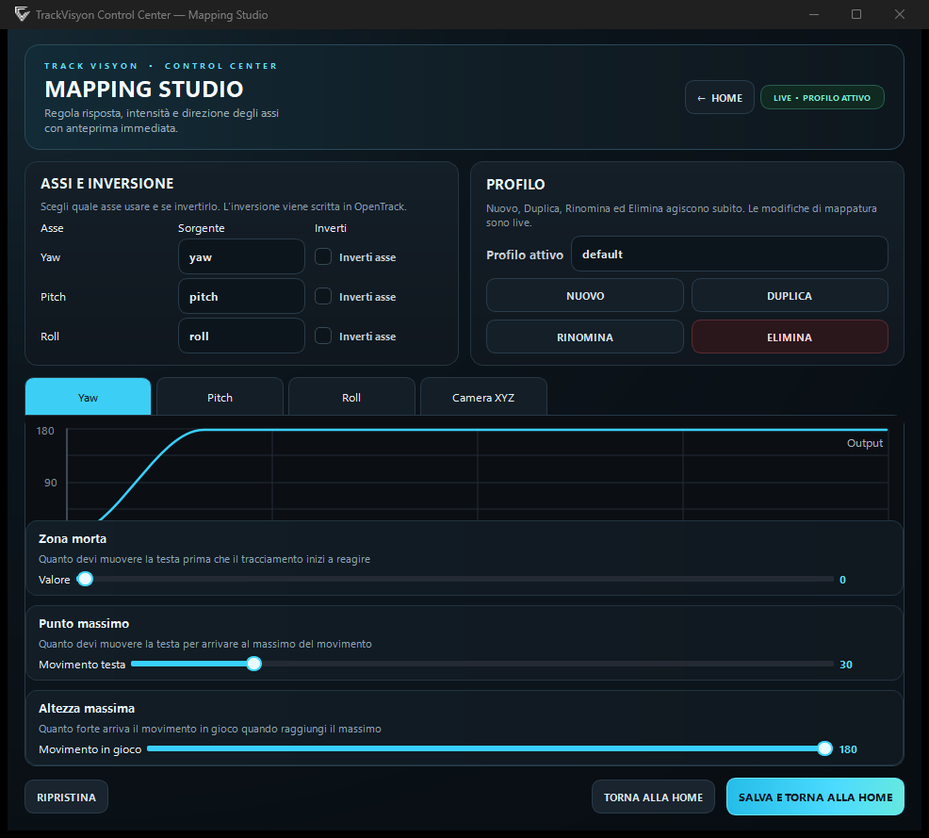Viewport: 929px width, 838px height.
Task: Enable Inverti asse for Yaw
Action: point(323,256)
